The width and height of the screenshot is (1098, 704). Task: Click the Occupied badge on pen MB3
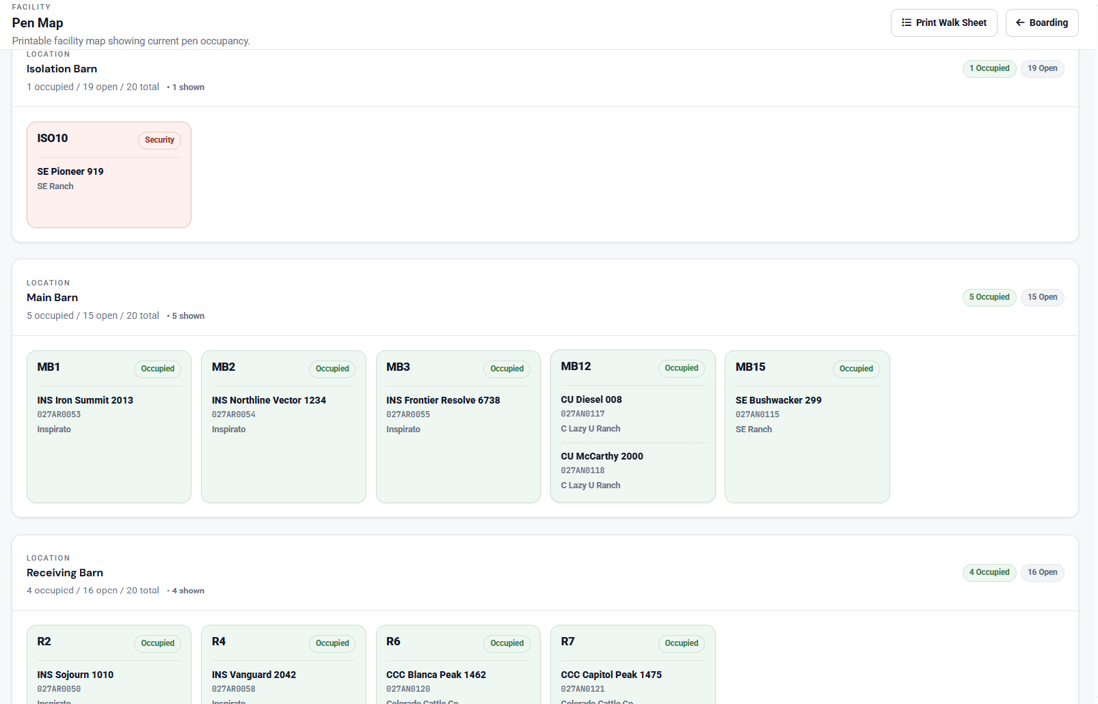tap(507, 369)
